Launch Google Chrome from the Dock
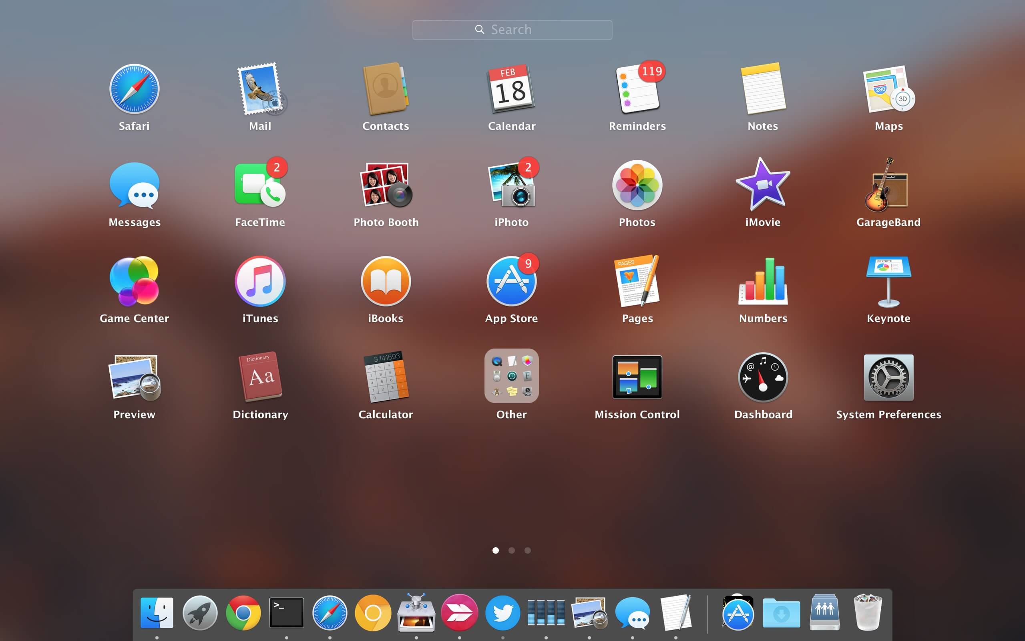The height and width of the screenshot is (641, 1025). [243, 612]
